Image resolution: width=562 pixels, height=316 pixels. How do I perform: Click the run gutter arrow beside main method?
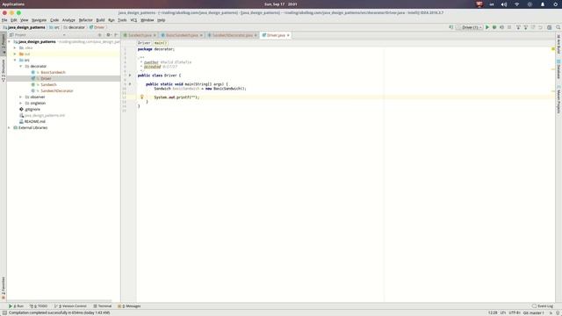(x=130, y=84)
